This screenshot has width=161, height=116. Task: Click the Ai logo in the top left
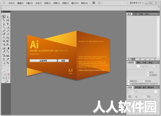click(4, 3)
